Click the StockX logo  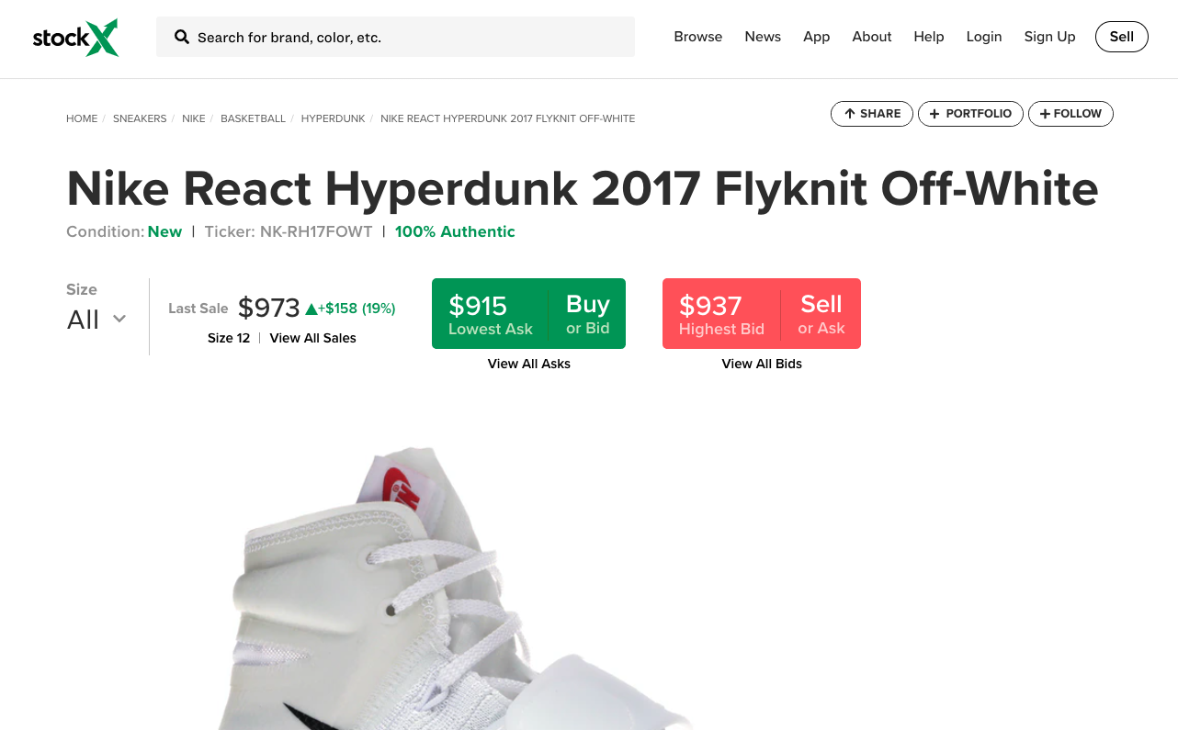[x=75, y=38]
